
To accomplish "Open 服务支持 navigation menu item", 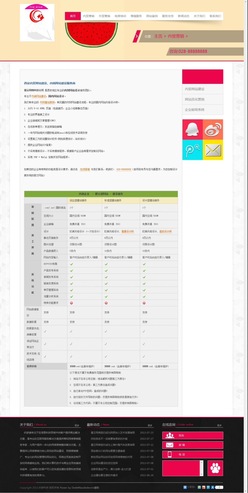I will coord(168,16).
